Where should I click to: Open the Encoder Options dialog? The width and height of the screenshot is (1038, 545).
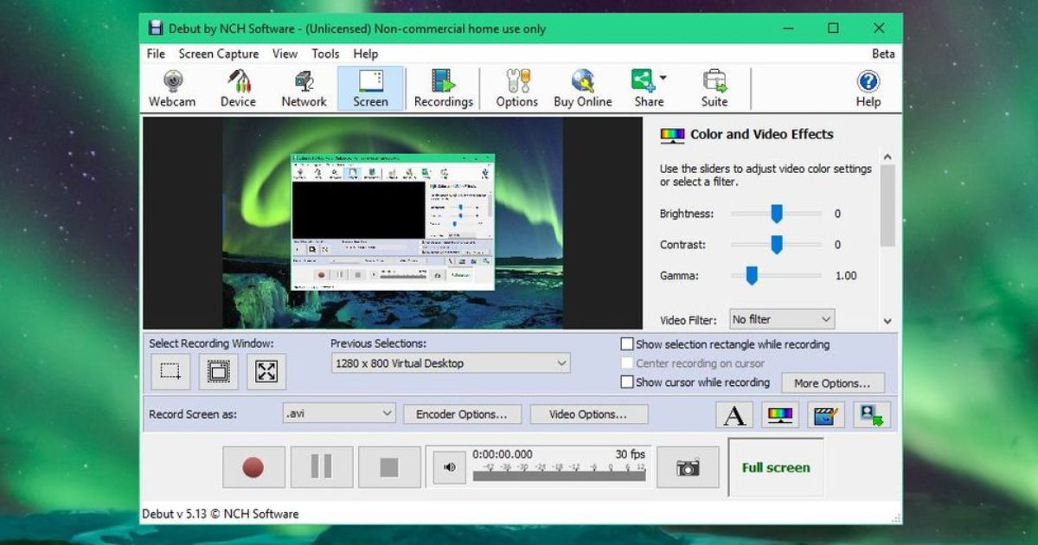(x=462, y=414)
